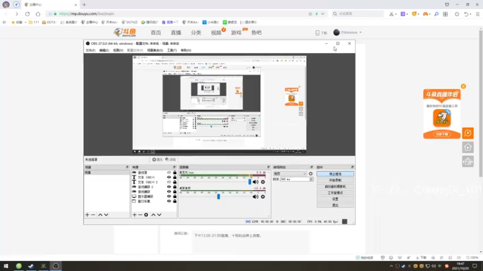
Task: Pop out the Sources dock icon
Action: (x=174, y=167)
